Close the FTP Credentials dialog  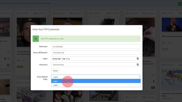(140, 28)
